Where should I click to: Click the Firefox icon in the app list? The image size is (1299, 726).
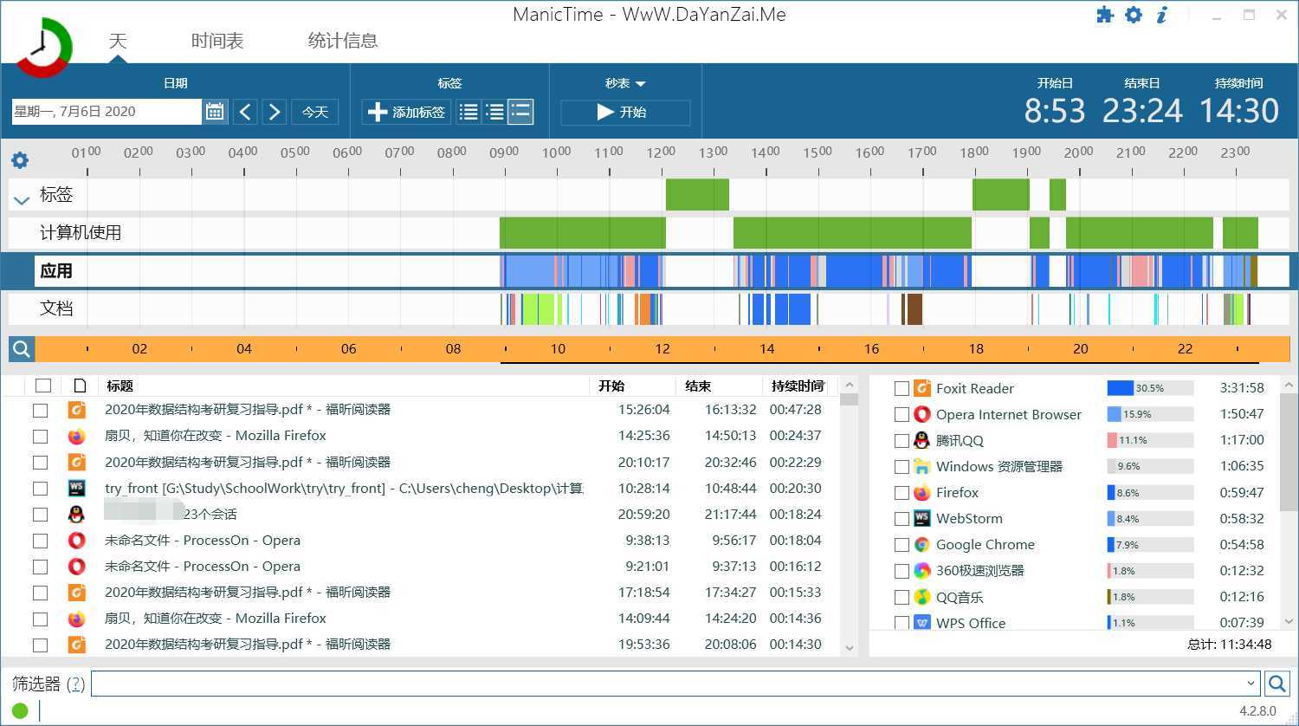tap(922, 492)
